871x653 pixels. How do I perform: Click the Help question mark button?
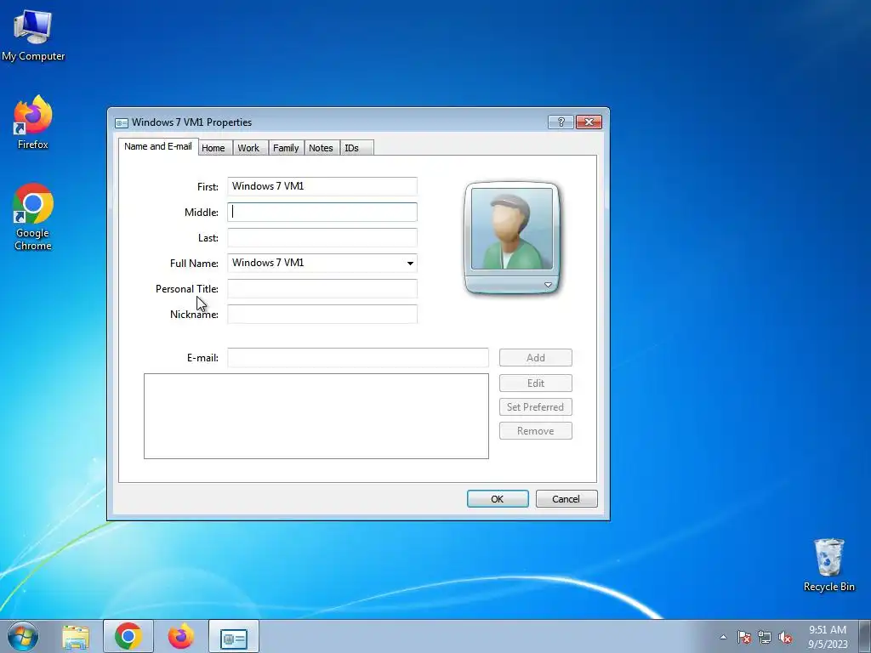point(561,122)
